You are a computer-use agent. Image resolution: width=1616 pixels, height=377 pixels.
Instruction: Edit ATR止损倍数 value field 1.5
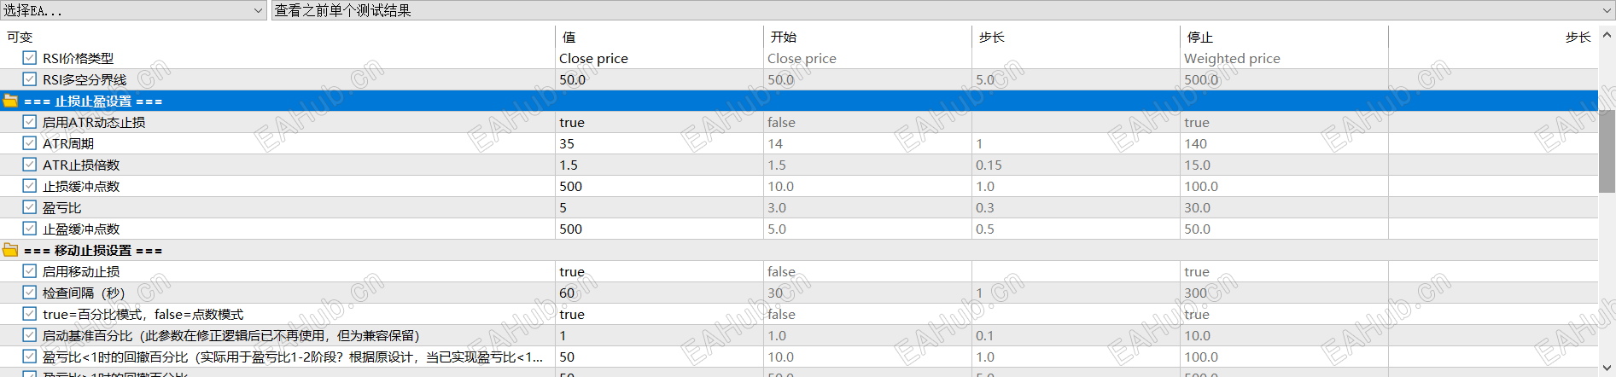pyautogui.click(x=569, y=165)
